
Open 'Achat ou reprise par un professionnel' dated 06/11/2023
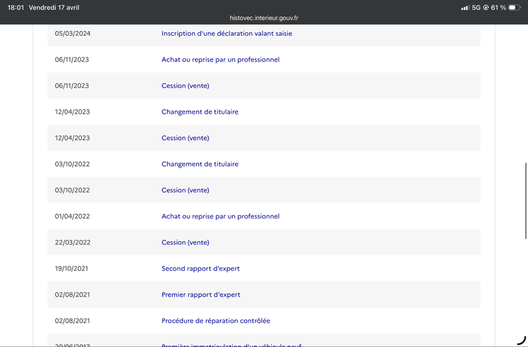tap(220, 59)
